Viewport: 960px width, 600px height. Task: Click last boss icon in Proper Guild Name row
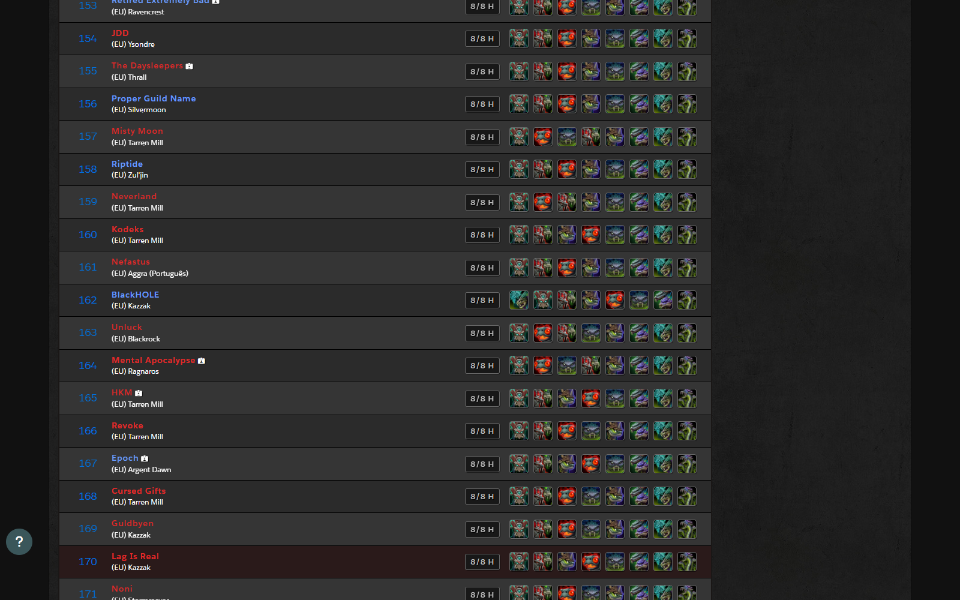point(687,104)
